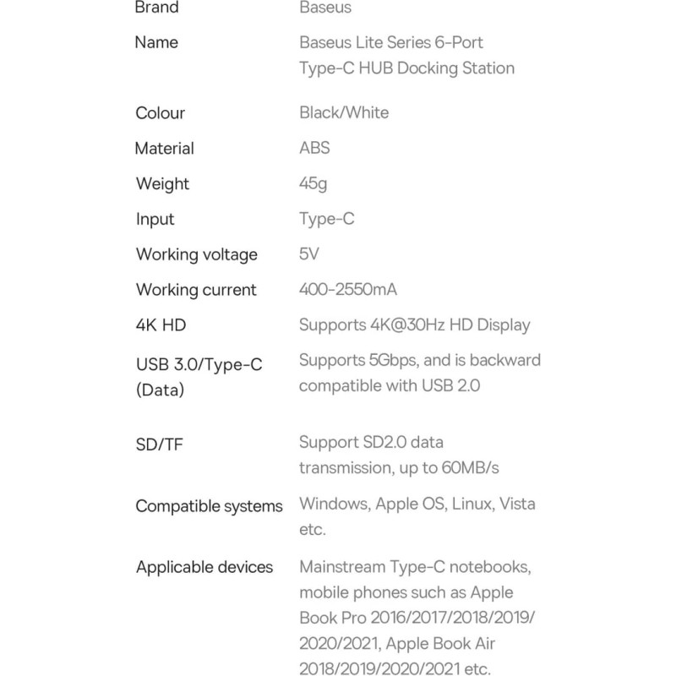Screen dimensions: 676x676
Task: Click the Material label
Action: (164, 149)
